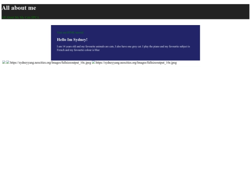Screen dimensions: 251x188
Task: Open the All About Me navigation link
Action: pos(10,17)
